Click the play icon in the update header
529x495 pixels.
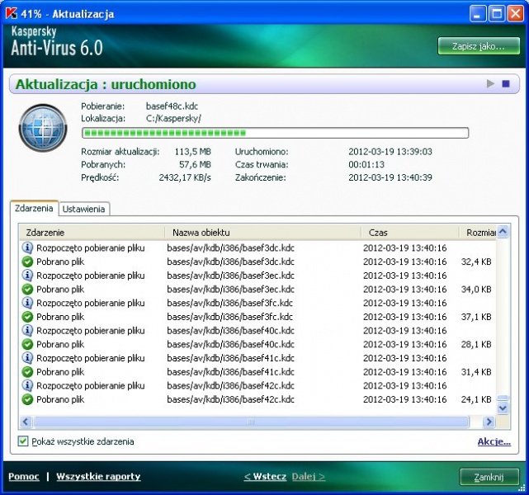pyautogui.click(x=490, y=84)
